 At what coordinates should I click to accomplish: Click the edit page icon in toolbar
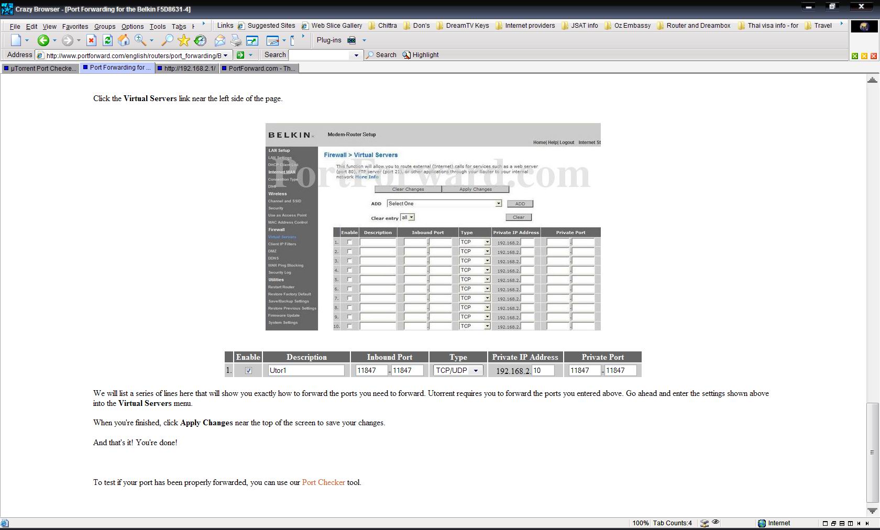272,40
